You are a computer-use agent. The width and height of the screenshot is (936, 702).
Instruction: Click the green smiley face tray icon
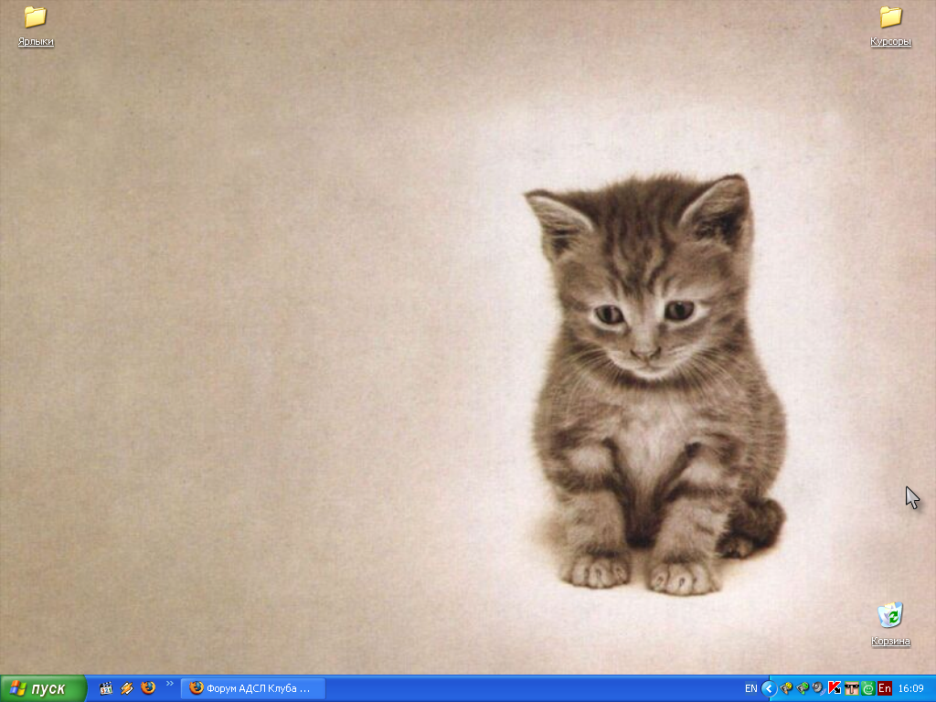(867, 688)
